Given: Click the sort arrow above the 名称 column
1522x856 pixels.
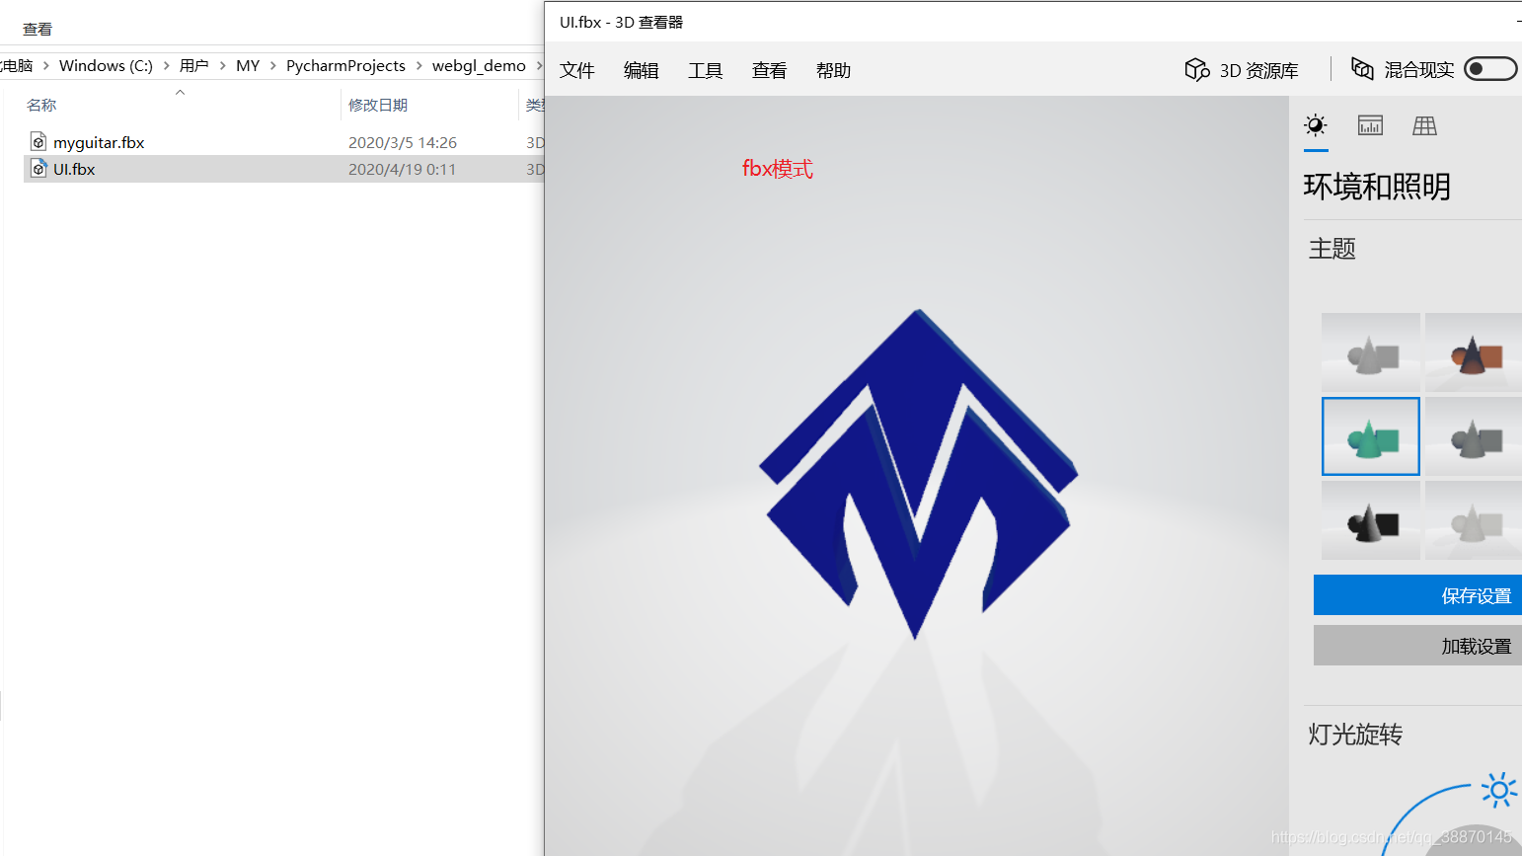Looking at the screenshot, I should point(180,93).
